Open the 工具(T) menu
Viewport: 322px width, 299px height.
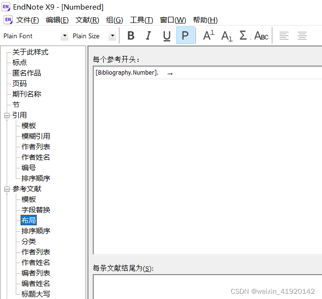tap(141, 20)
